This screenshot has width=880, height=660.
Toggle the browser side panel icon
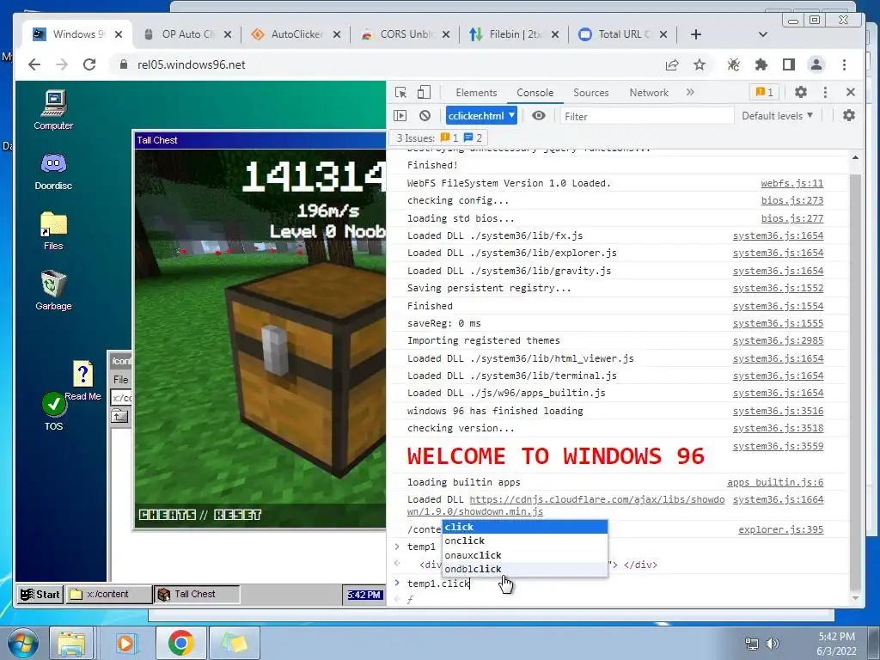coord(789,64)
